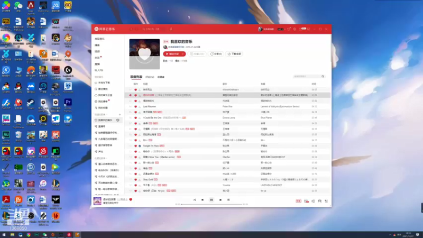Click downloaded icon on Tonight I'm Here
This screenshot has width=423, height=238.
point(140,146)
